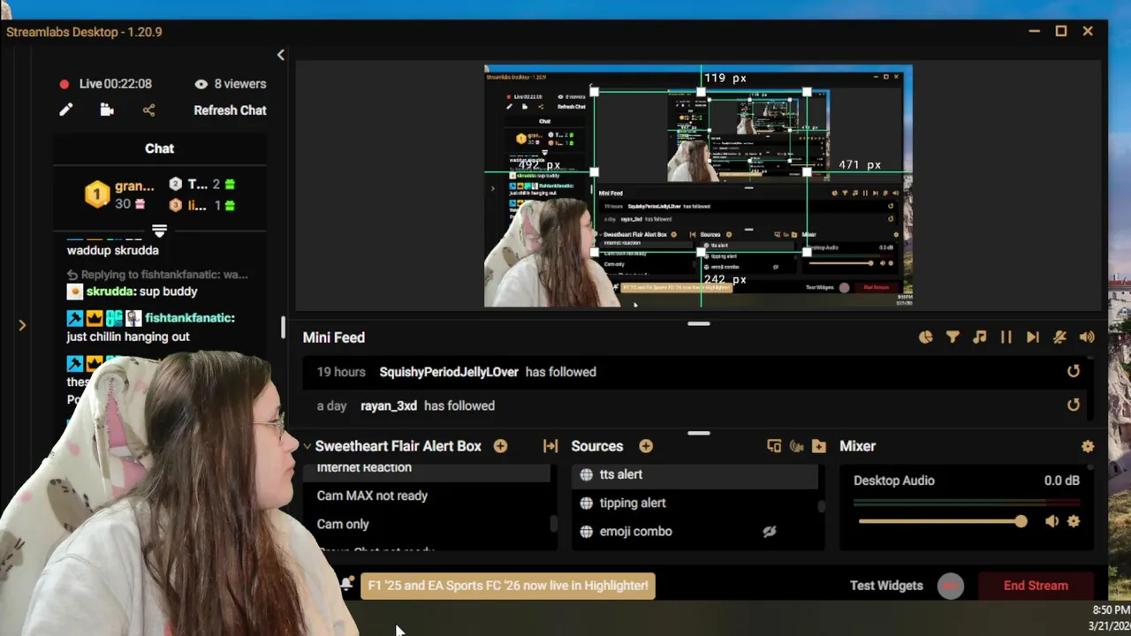Click the End Stream button
Viewport: 1131px width, 636px height.
[1036, 586]
